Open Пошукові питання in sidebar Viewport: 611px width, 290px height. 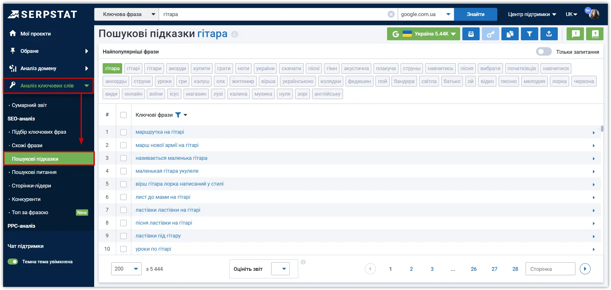(34, 172)
